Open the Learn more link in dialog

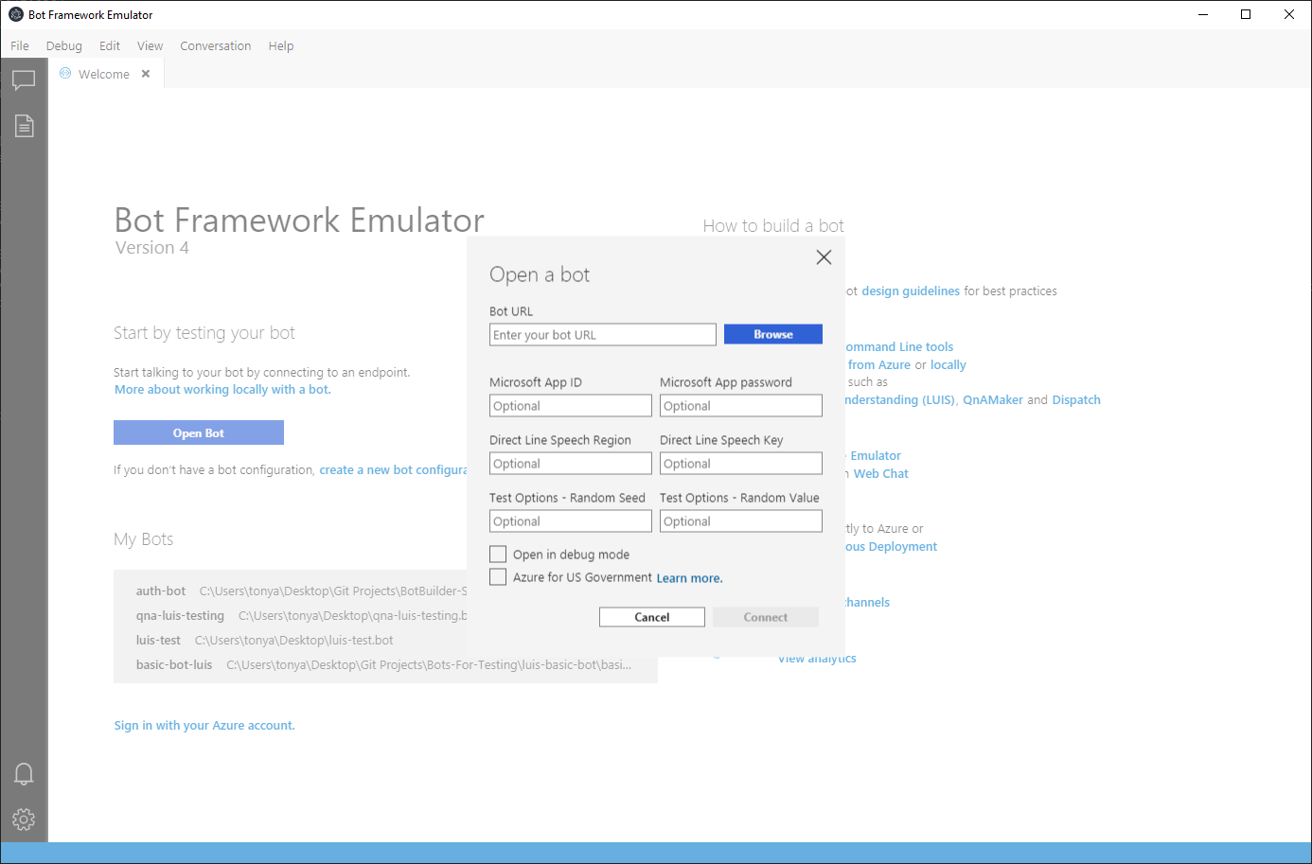click(689, 578)
